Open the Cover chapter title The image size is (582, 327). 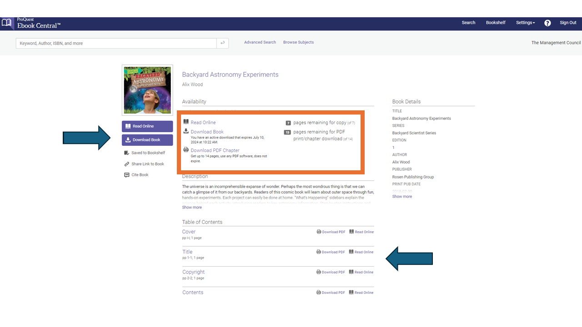click(x=189, y=232)
